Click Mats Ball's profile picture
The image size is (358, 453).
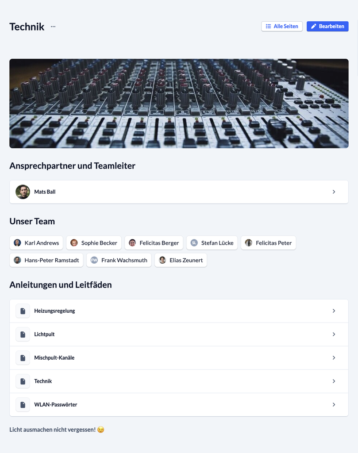23,192
